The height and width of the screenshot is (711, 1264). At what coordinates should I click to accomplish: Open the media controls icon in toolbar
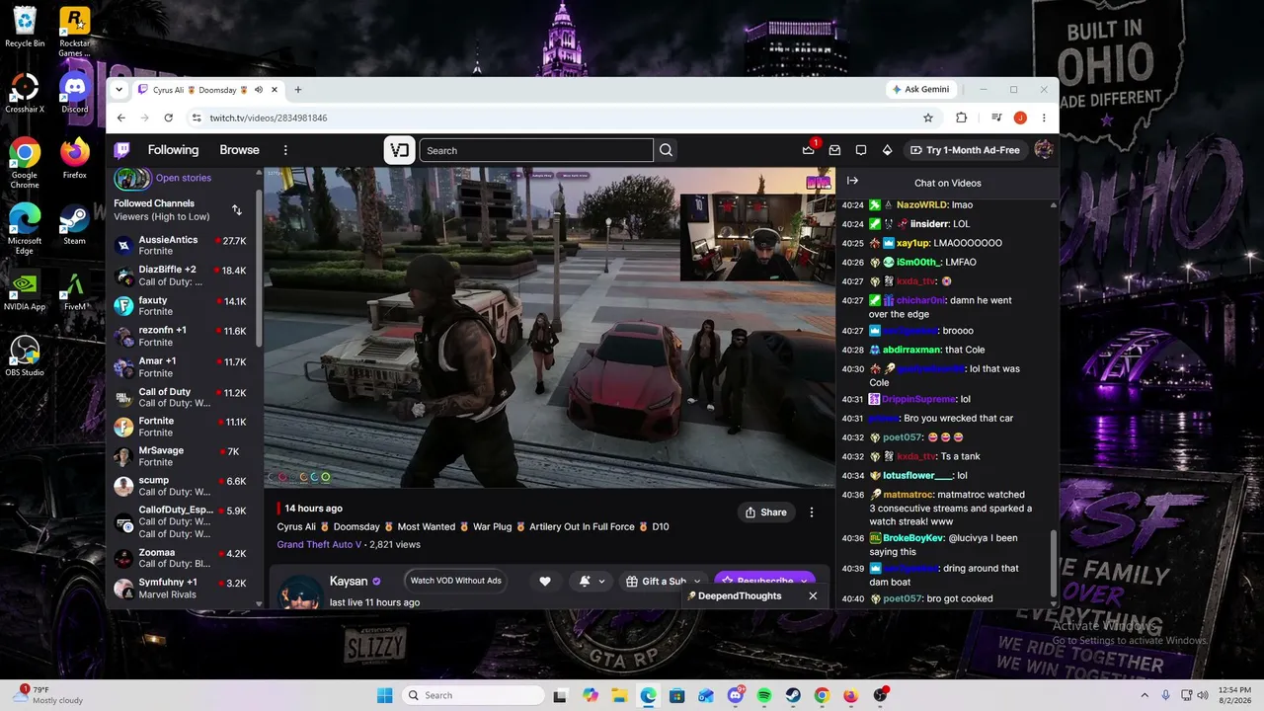click(x=994, y=118)
